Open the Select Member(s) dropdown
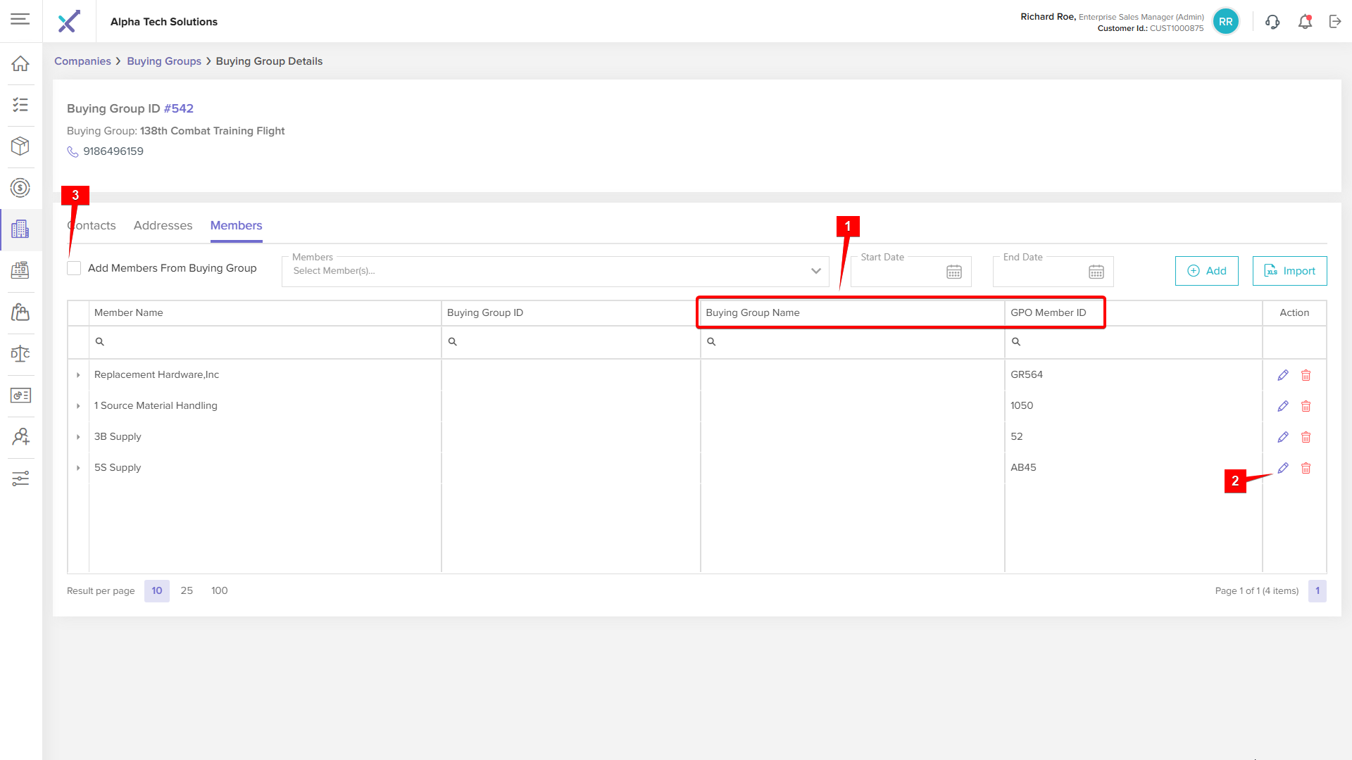1352x760 pixels. pos(555,271)
